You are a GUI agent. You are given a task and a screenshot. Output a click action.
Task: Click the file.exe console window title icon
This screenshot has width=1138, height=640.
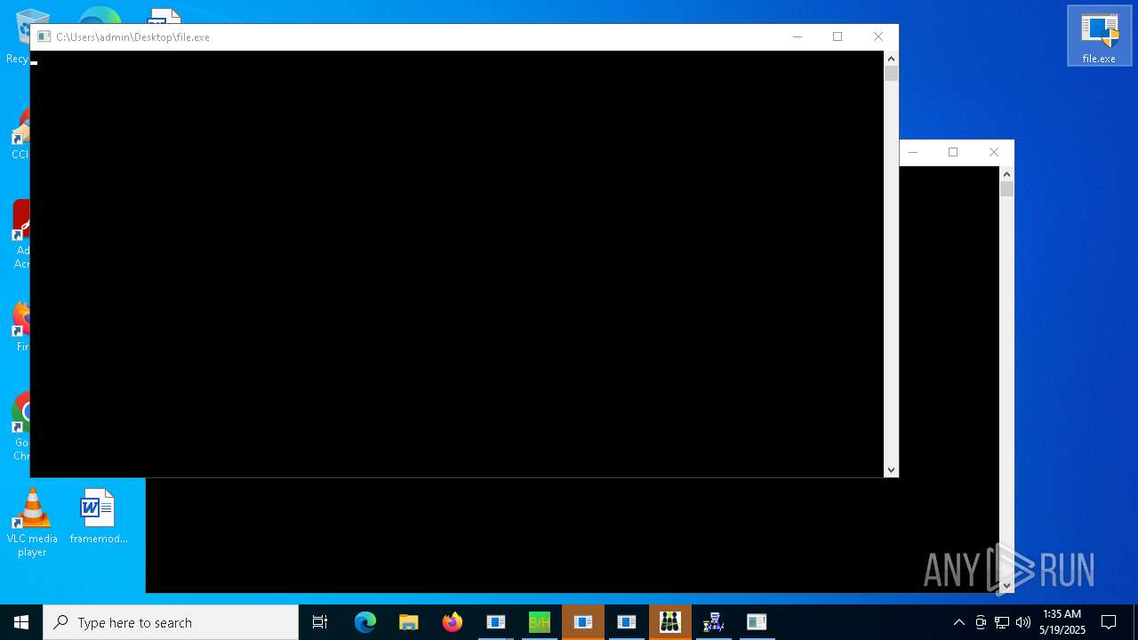tap(44, 37)
